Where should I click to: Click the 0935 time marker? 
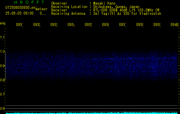[88, 25]
